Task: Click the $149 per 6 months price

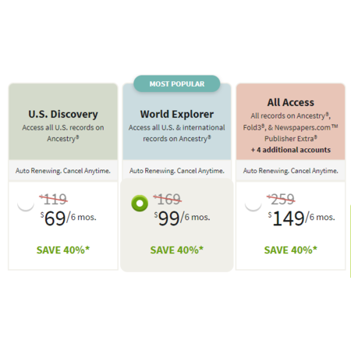Action: pos(302,218)
